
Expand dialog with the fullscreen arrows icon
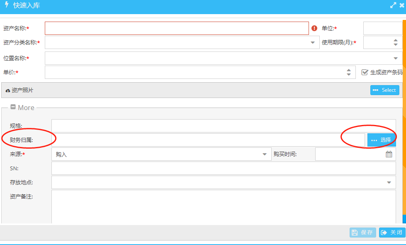click(393, 5)
